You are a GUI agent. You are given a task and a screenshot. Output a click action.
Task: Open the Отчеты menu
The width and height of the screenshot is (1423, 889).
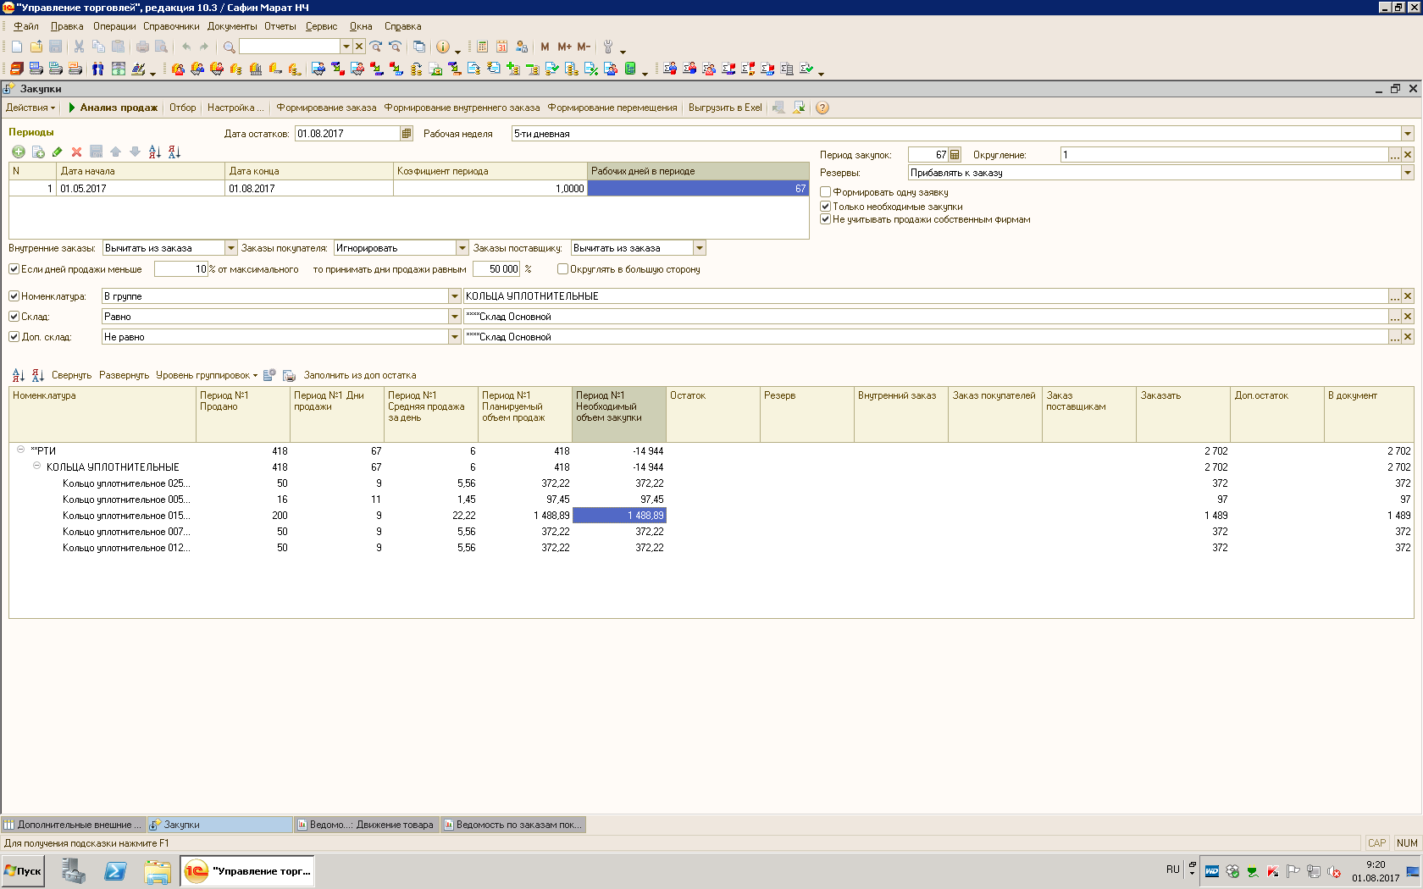coord(280,26)
